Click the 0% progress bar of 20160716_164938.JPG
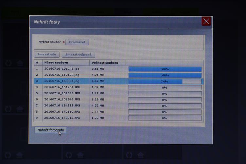 [x=165, y=106]
